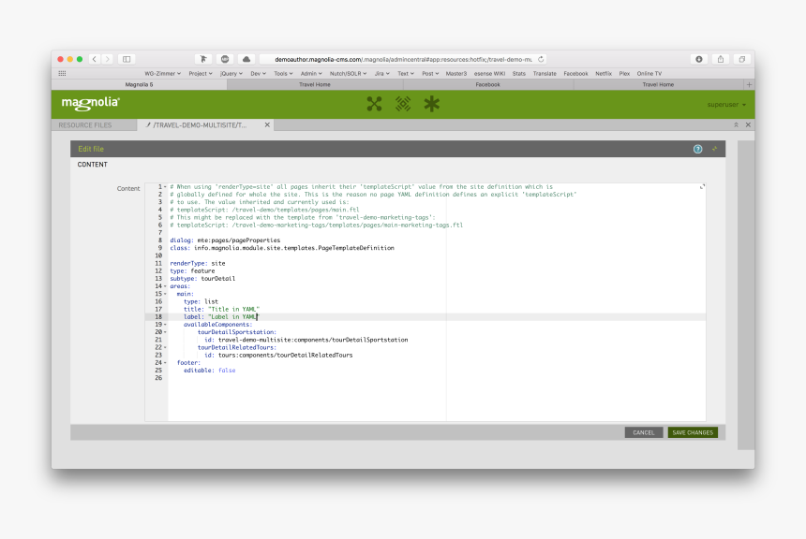Viewport: 806px width, 539px height.
Task: Open the Favorites asterisk icon
Action: [x=431, y=104]
